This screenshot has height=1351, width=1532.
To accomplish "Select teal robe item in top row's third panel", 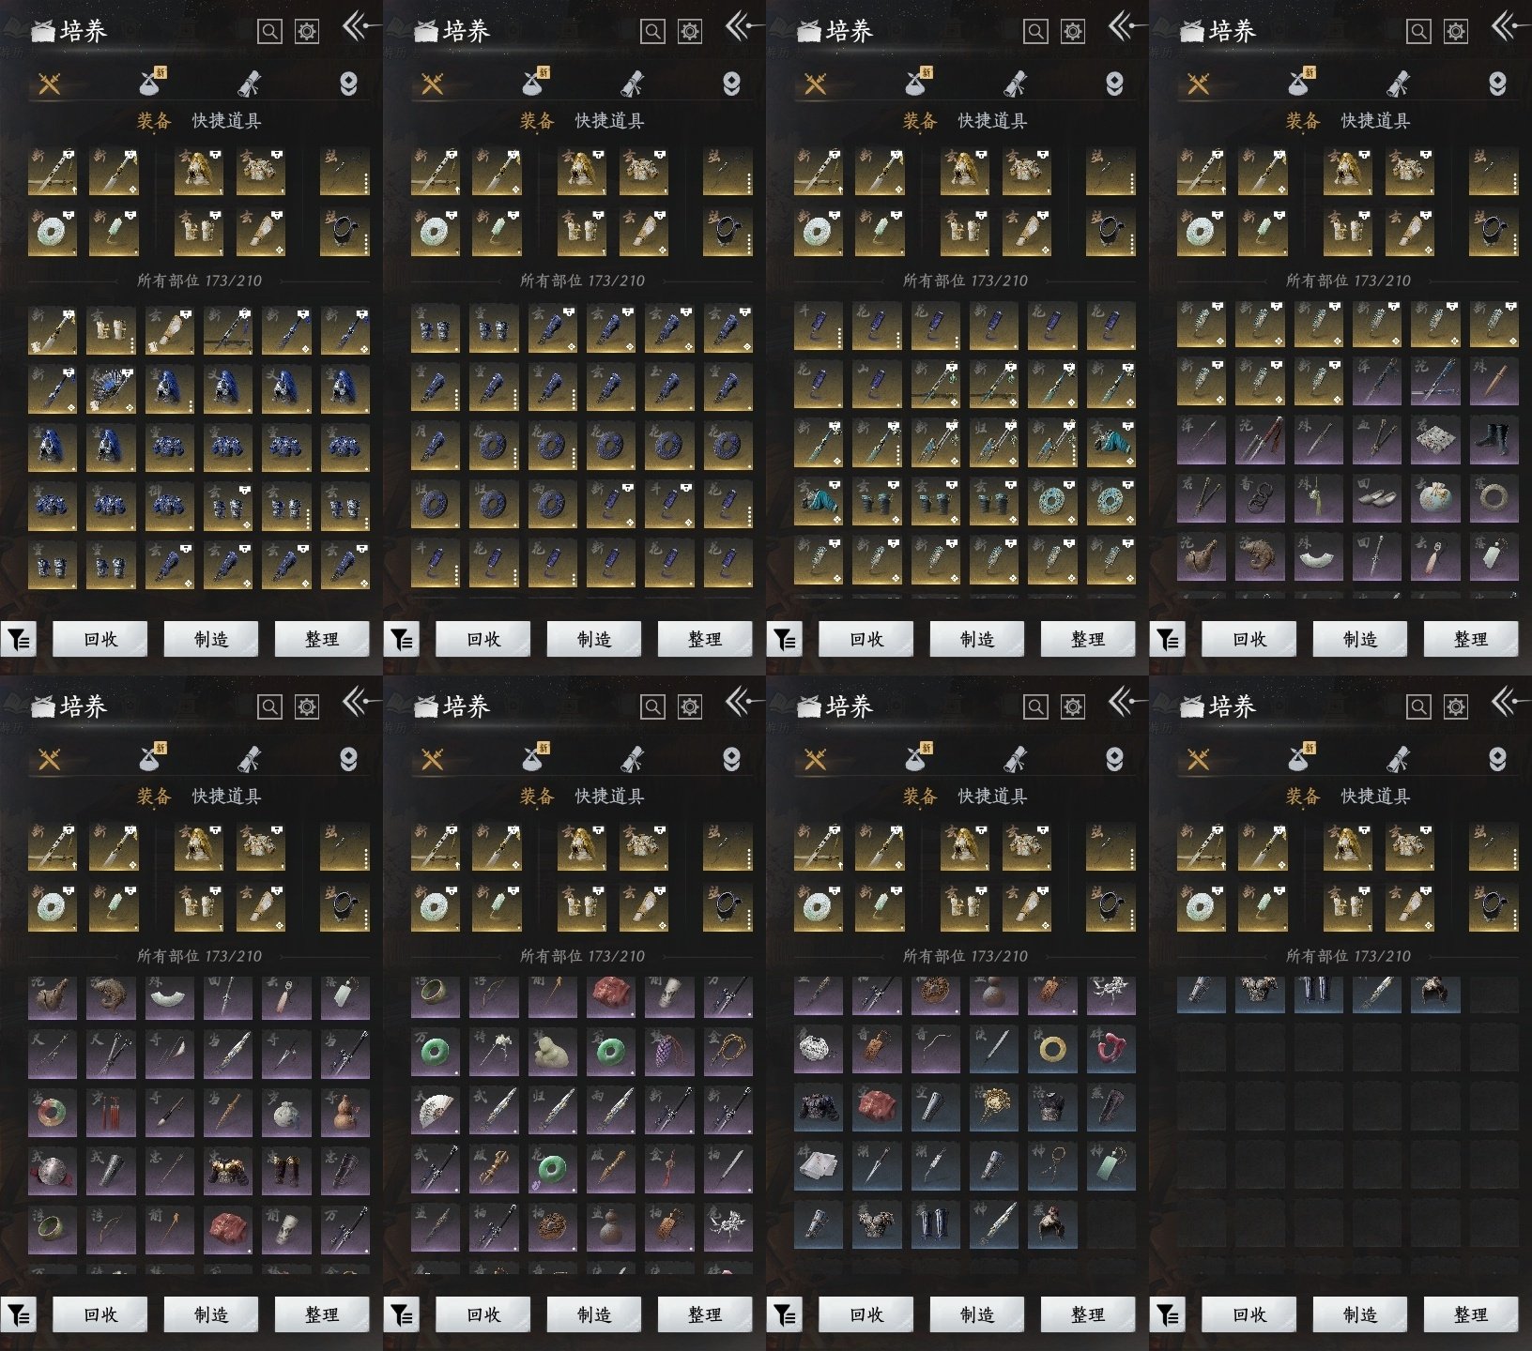I will [1111, 443].
